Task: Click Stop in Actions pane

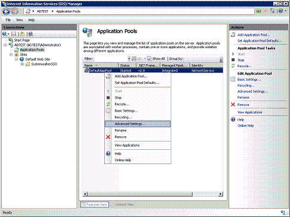Action: coord(241,60)
